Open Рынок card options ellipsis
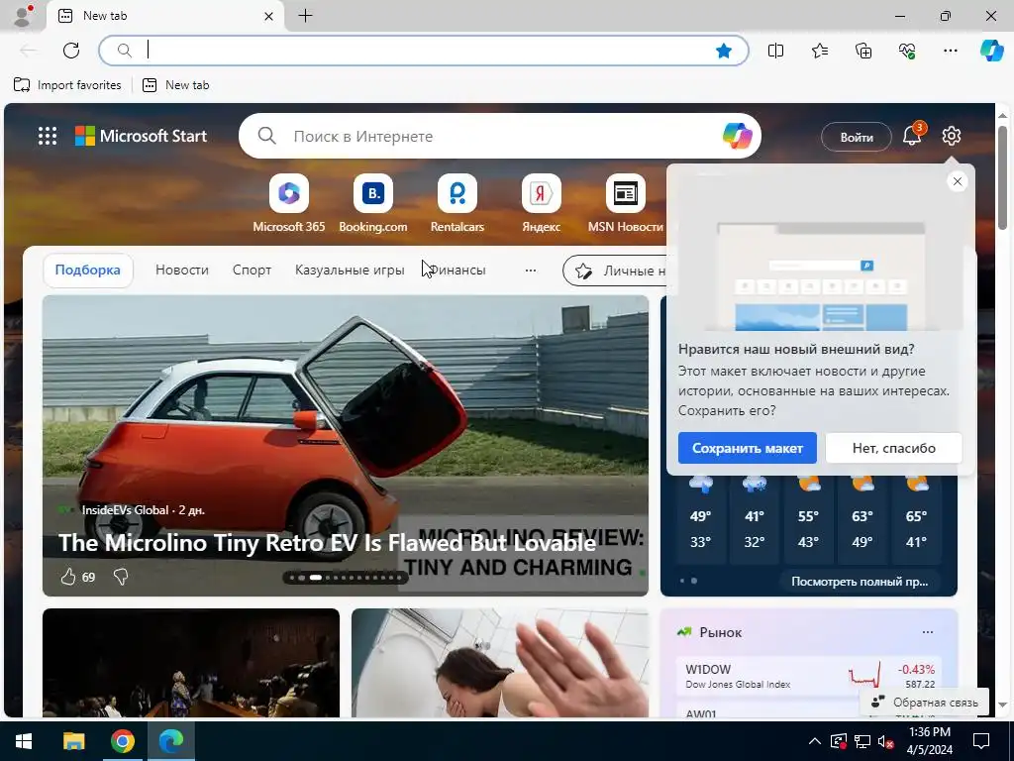The image size is (1014, 761). tap(927, 632)
